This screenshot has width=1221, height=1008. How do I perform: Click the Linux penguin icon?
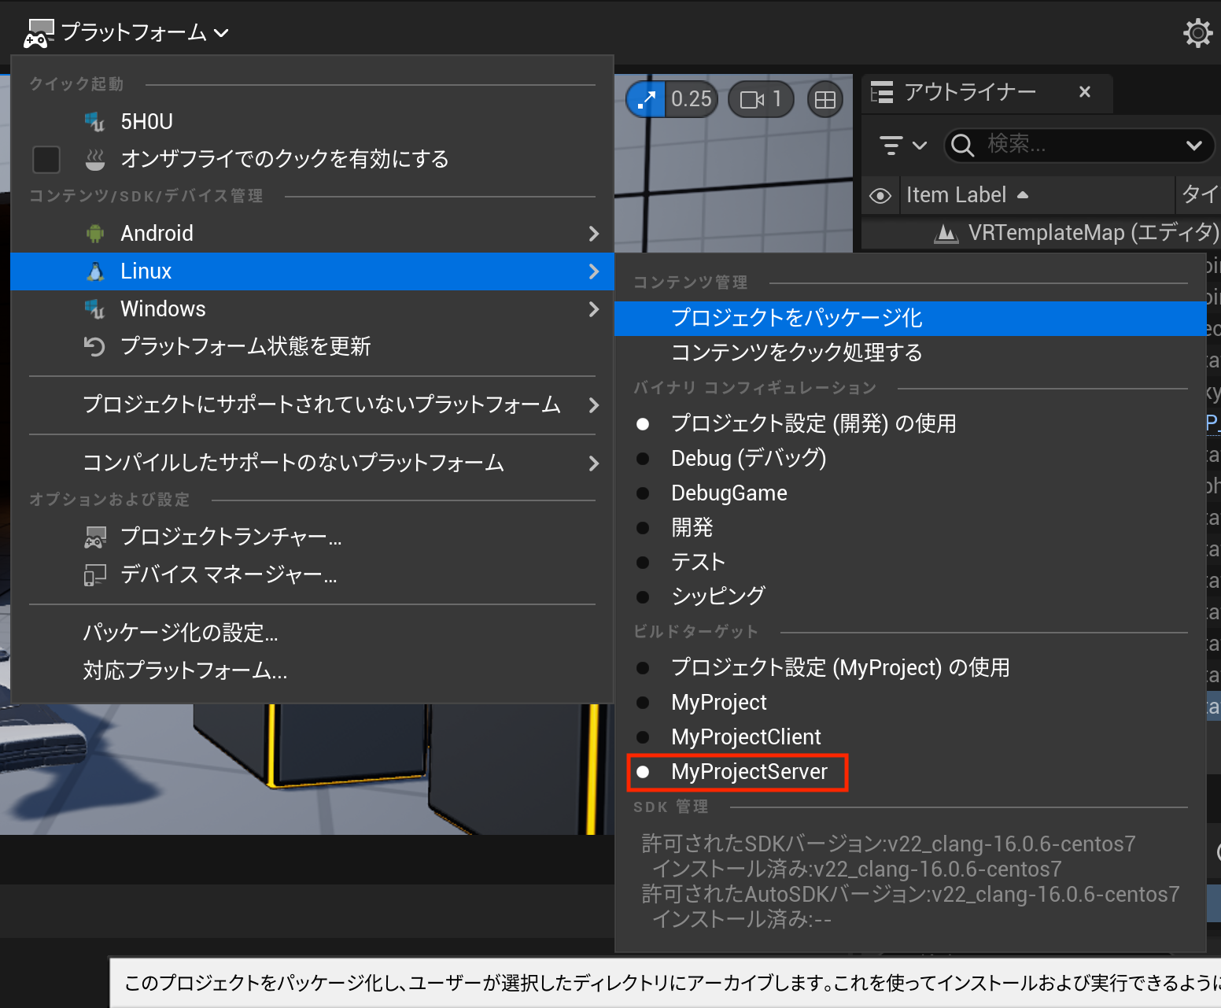point(95,271)
